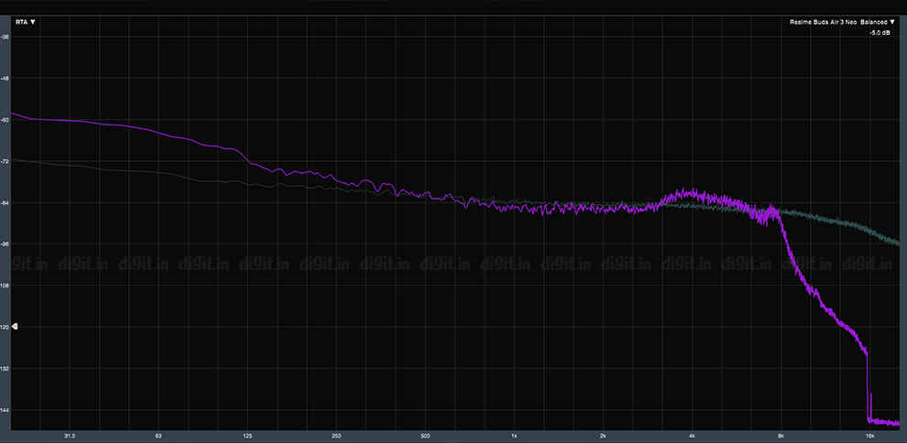Viewport: 907px width, 443px height.
Task: Click the 31.5 Hz frequency axis label
Action: coord(70,435)
